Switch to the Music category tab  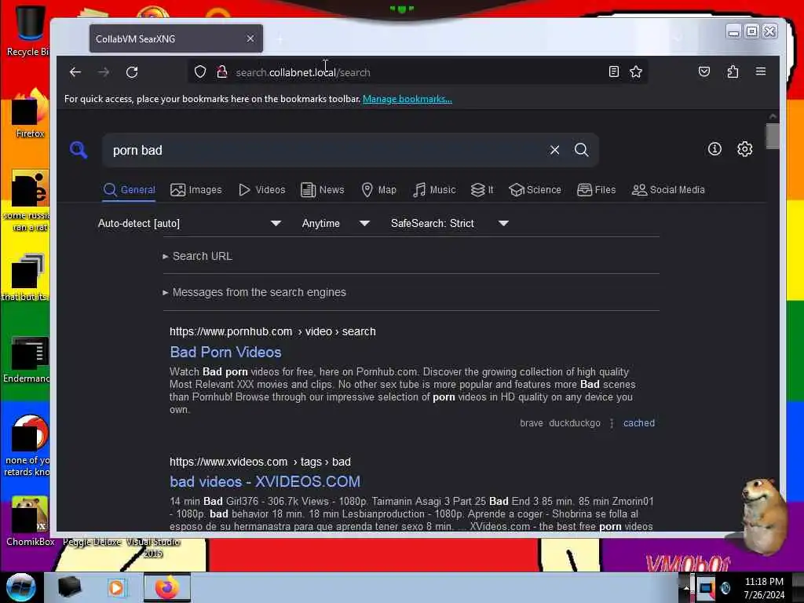434,190
